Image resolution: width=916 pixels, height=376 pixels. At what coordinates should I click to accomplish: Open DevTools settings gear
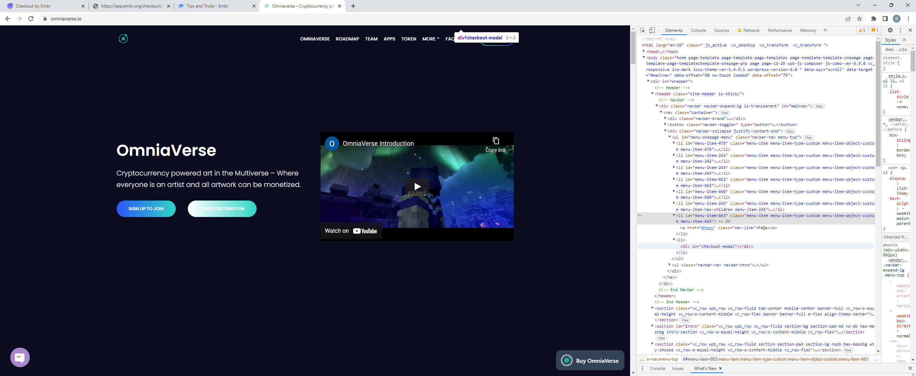point(890,30)
